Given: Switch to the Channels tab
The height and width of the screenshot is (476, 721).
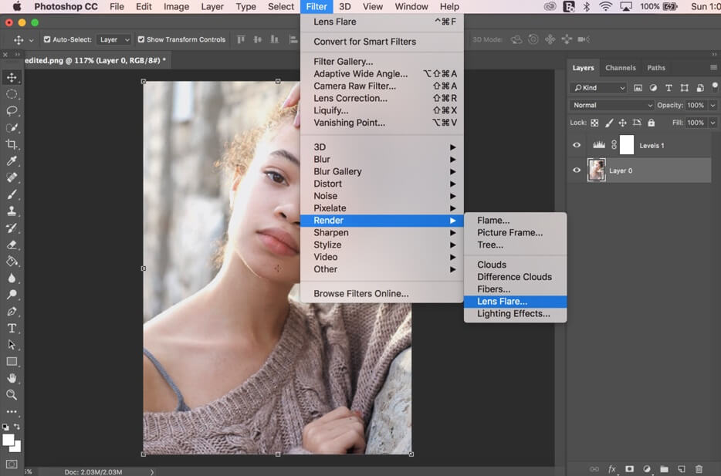Looking at the screenshot, I should click(x=621, y=67).
